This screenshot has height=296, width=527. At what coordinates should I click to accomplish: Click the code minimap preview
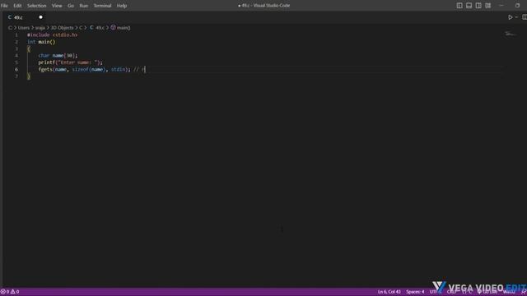(x=511, y=34)
